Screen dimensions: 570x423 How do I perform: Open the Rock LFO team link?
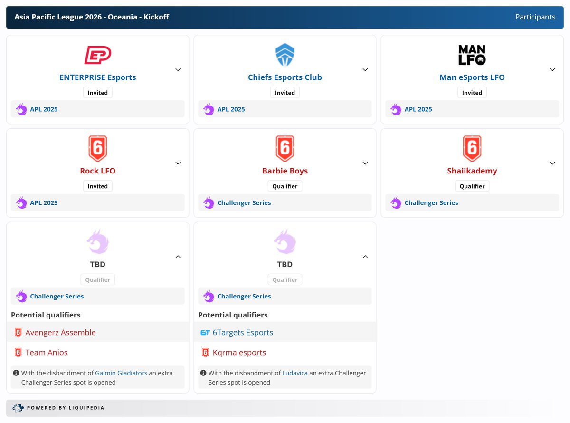tap(98, 171)
